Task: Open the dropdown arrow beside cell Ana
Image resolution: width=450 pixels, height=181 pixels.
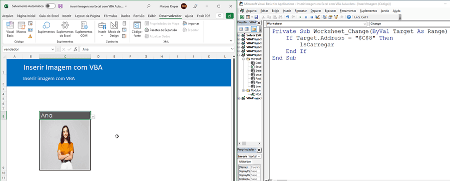Action: [93, 117]
